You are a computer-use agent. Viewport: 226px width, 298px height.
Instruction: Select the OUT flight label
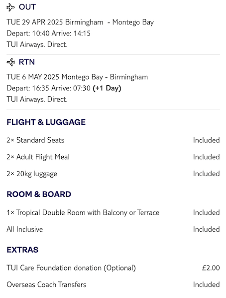click(27, 7)
